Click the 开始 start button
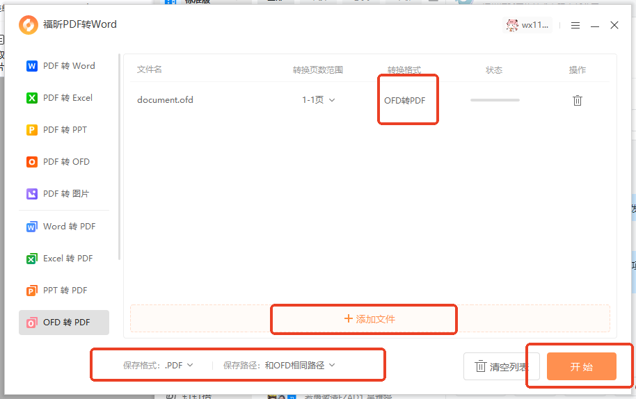Viewport: 636px width, 399px height. pos(581,366)
